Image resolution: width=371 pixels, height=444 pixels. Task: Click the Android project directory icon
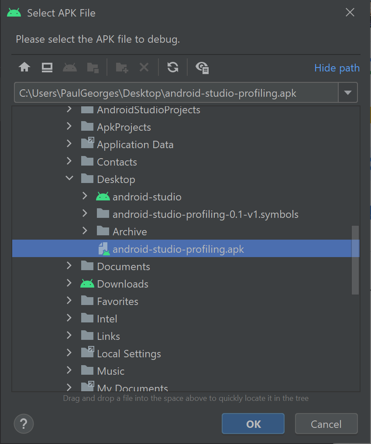[70, 68]
